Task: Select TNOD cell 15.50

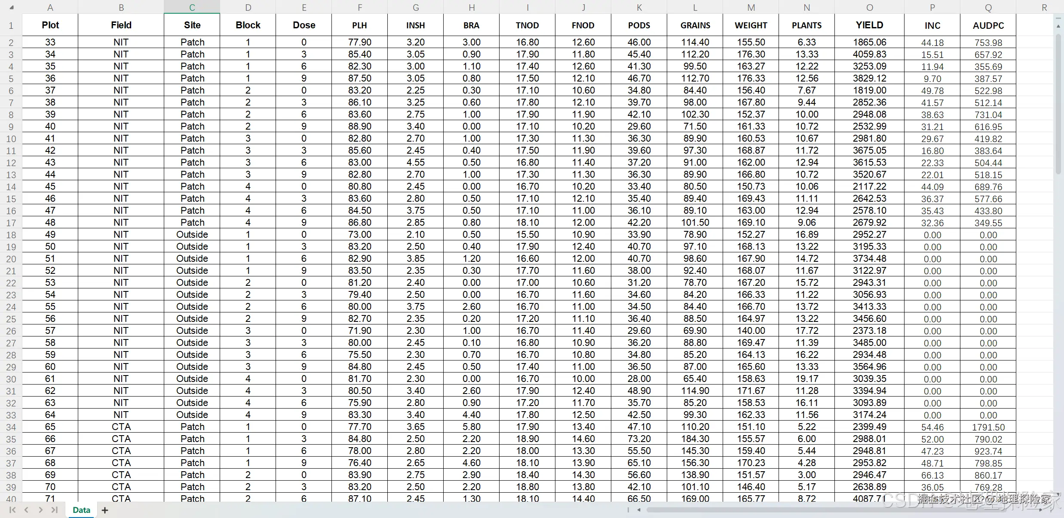Action: click(x=527, y=235)
